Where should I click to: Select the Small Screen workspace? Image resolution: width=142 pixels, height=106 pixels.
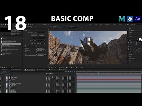(107, 24)
